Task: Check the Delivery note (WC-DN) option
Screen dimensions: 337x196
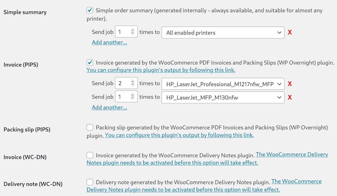Action: 90,182
